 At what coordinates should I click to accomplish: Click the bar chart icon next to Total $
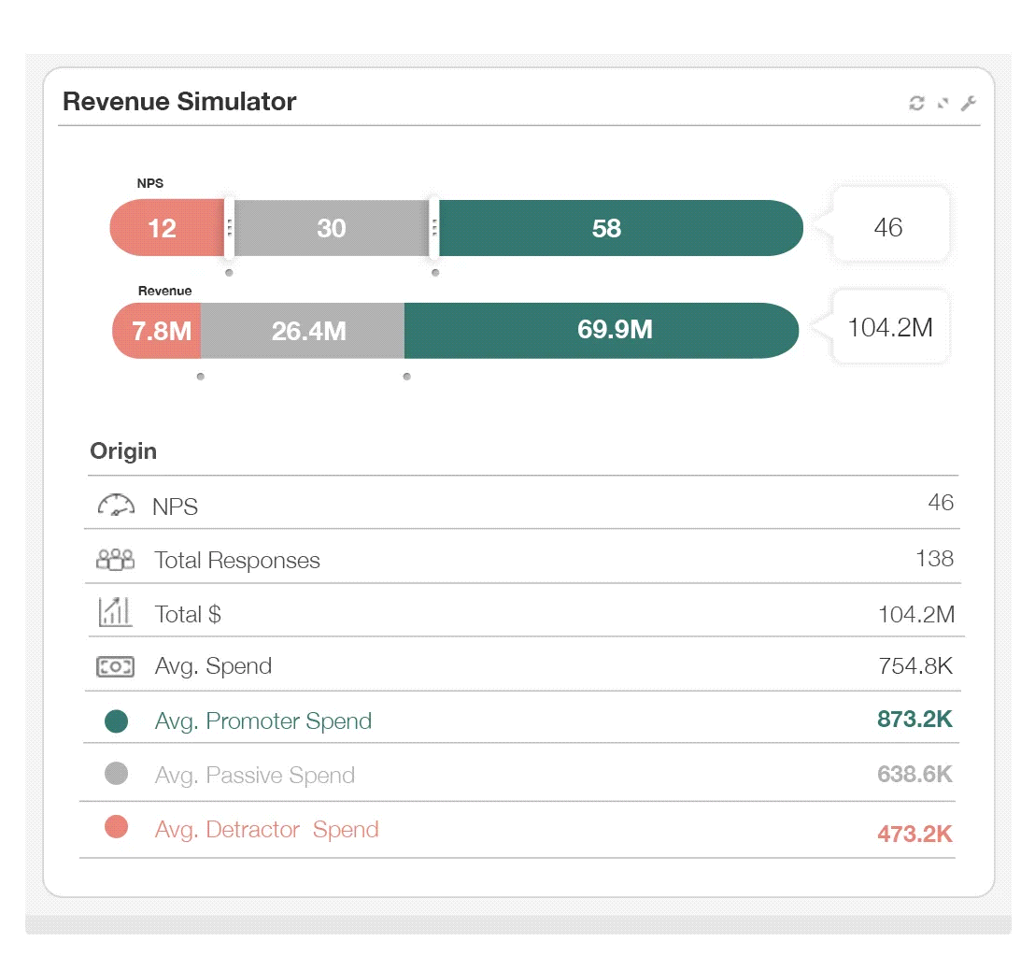point(115,612)
